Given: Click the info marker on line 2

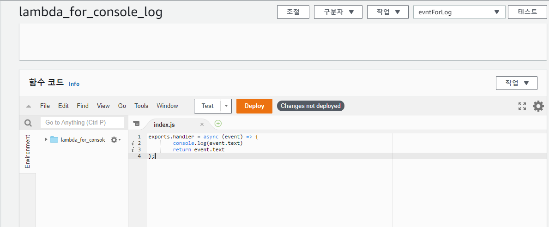Looking at the screenshot, I should pos(133,143).
